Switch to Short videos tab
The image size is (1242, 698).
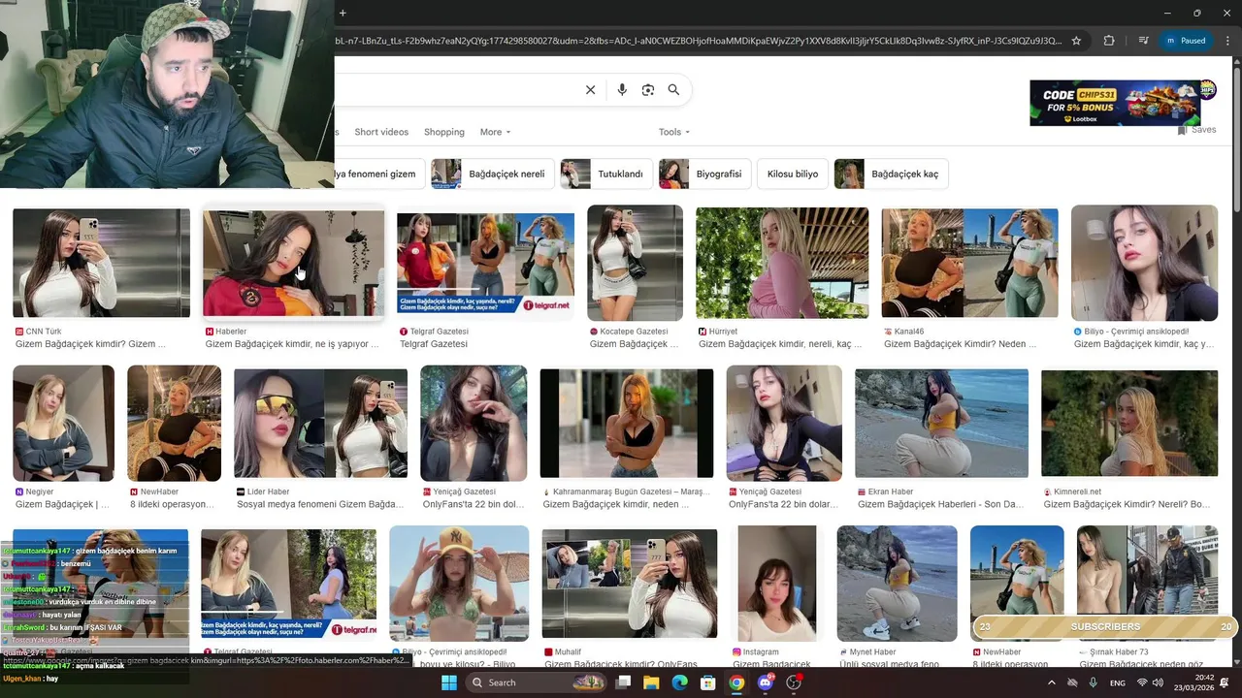381,132
